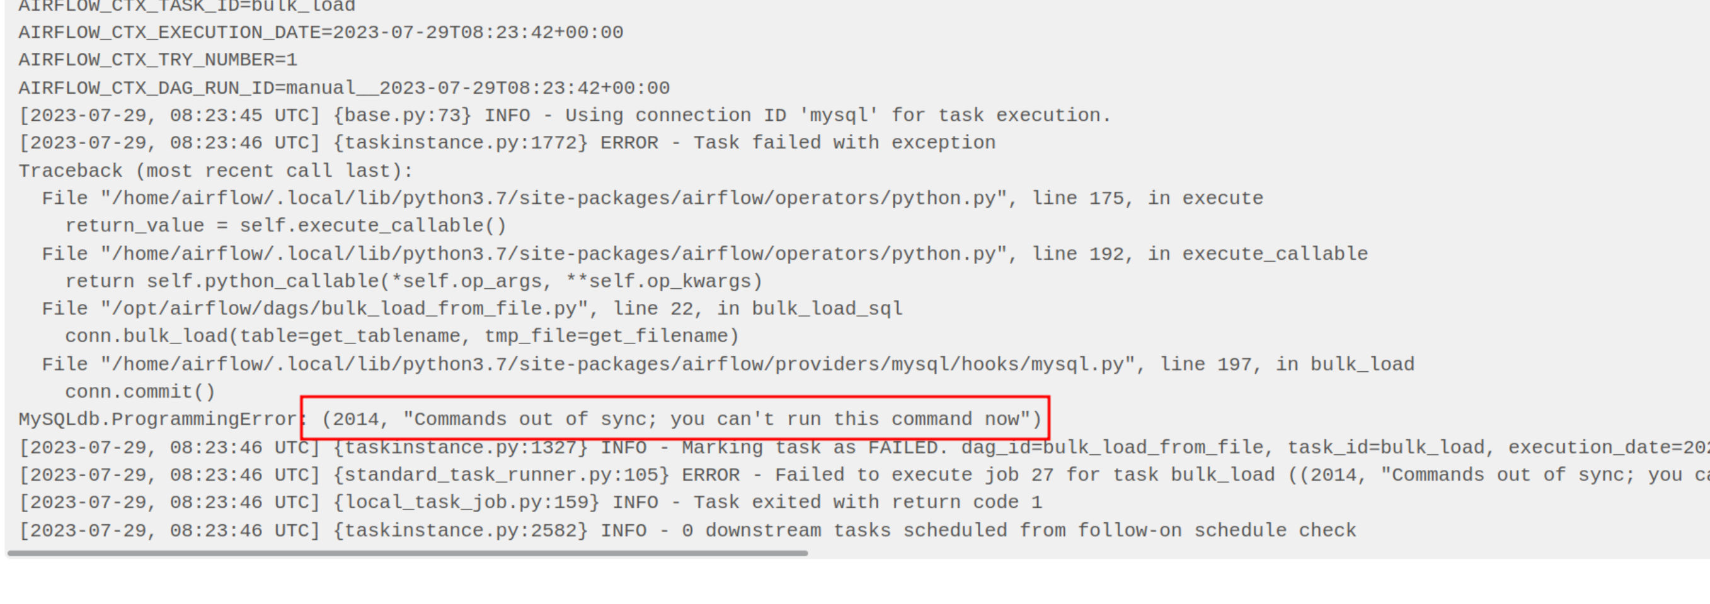Click the highlighted "Commands out of sync" error message
Viewport: 1710px width, 604px height.
pos(681,419)
